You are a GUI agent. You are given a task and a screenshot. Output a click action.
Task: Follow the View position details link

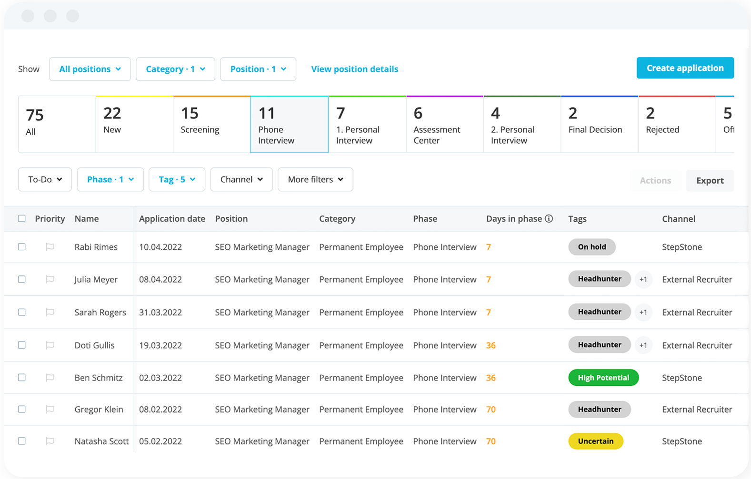(355, 69)
